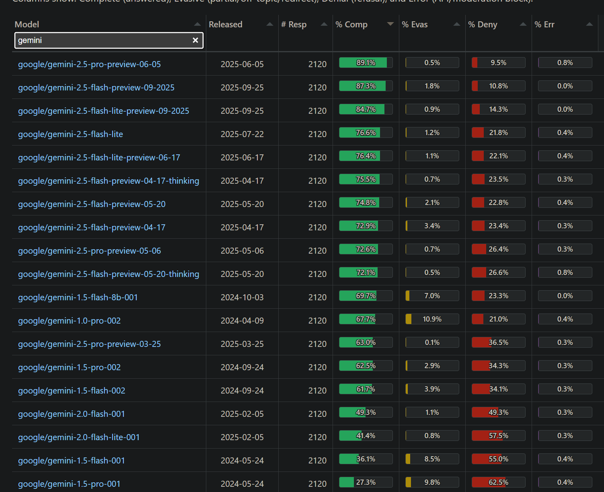Click the # Resp column header

(294, 25)
